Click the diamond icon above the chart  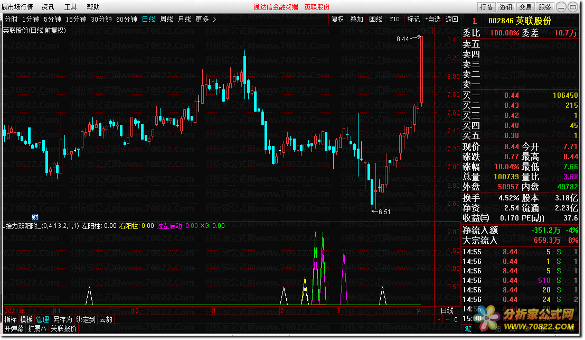tap(423, 30)
